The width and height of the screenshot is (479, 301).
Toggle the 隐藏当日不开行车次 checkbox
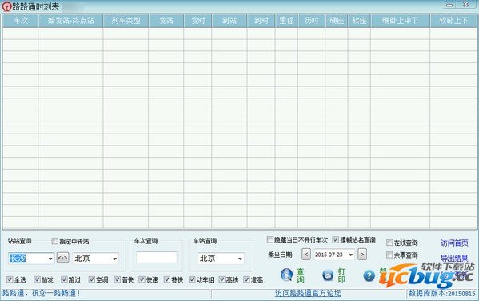(269, 239)
